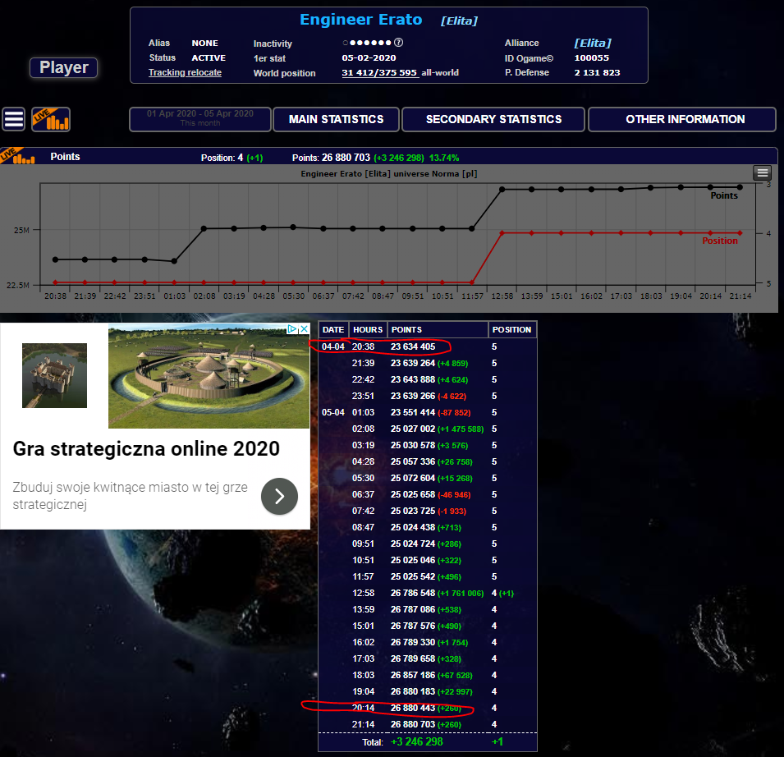Click the POINTS column header
The image size is (784, 757).
click(438, 329)
